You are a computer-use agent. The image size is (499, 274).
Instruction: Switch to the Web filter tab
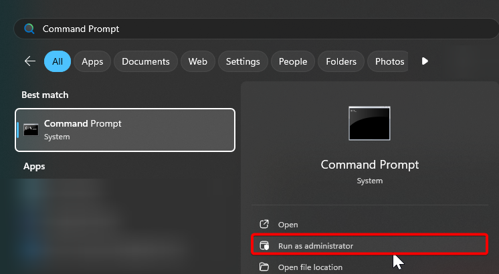coord(198,61)
